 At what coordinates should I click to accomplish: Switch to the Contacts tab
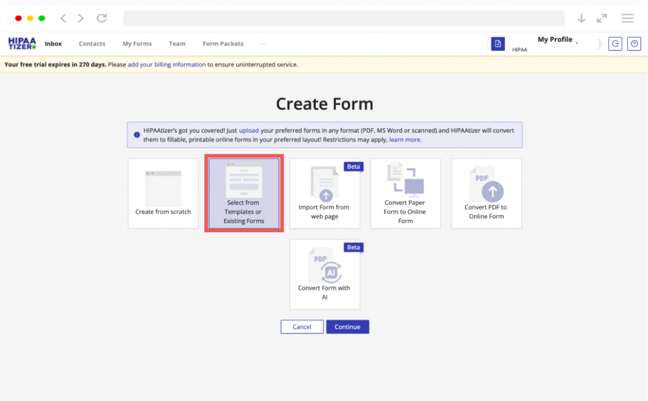(x=92, y=44)
